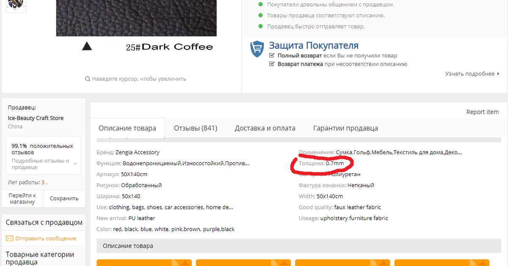The height and width of the screenshot is (266, 508).
Task: Click the magnifier icon near Наведите курсор
Action: pyautogui.click(x=88, y=78)
